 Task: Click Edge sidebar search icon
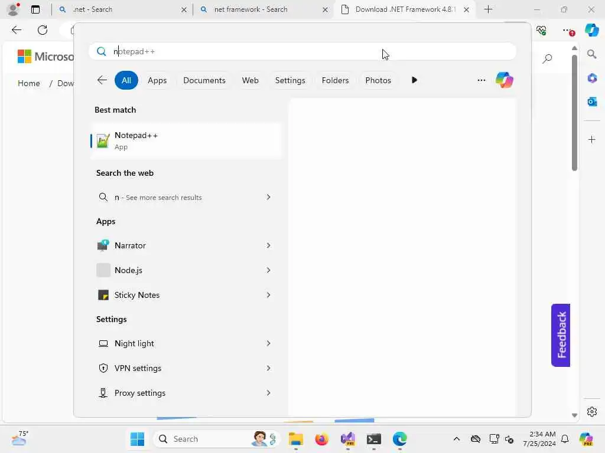coord(591,54)
